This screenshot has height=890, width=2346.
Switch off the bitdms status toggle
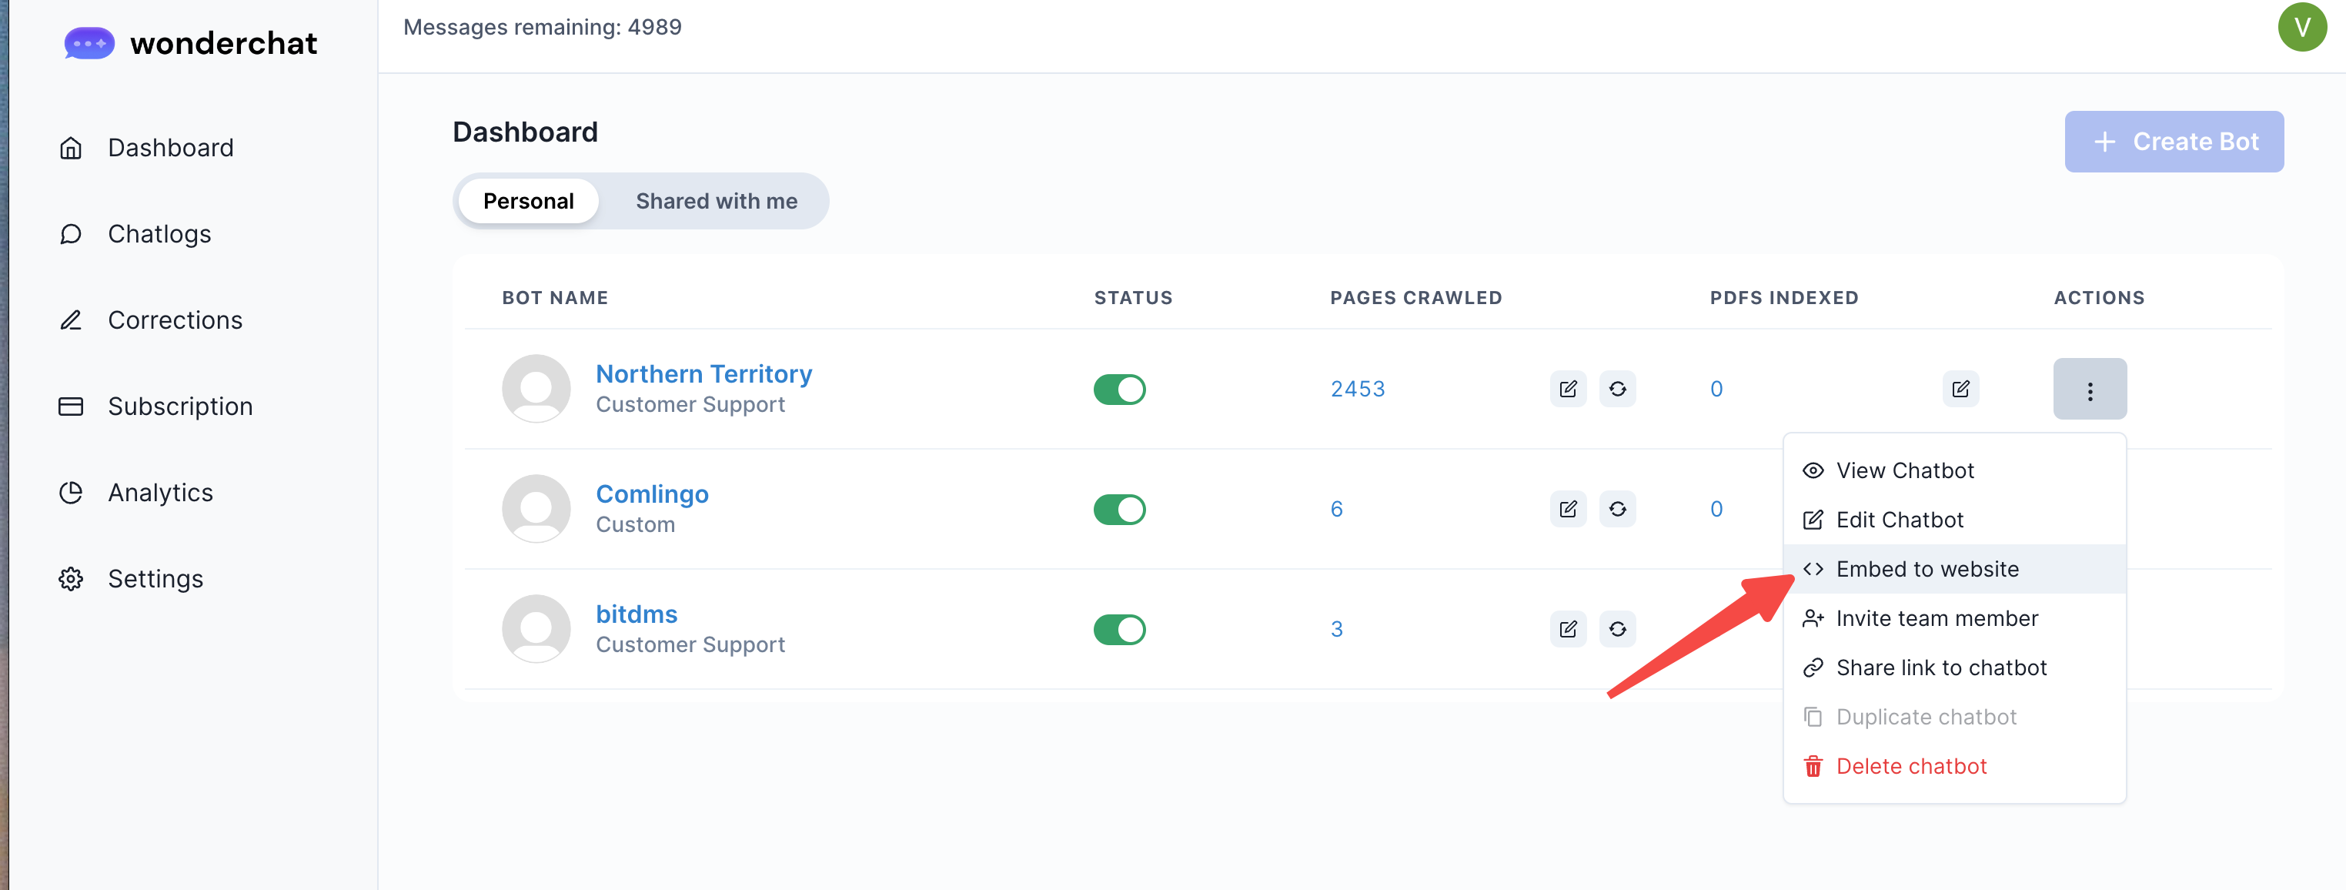pyautogui.click(x=1118, y=630)
